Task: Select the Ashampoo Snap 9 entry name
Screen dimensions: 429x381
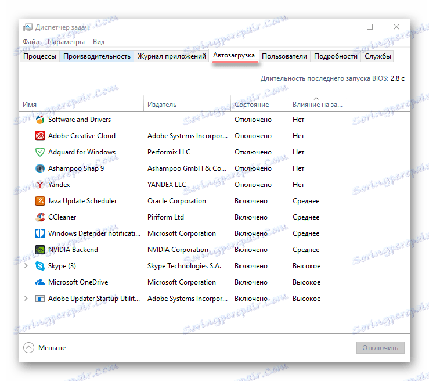Action: tap(76, 168)
